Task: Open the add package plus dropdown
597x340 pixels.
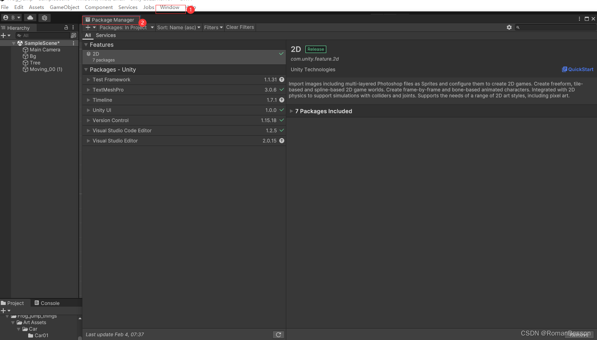Action: tap(91, 27)
